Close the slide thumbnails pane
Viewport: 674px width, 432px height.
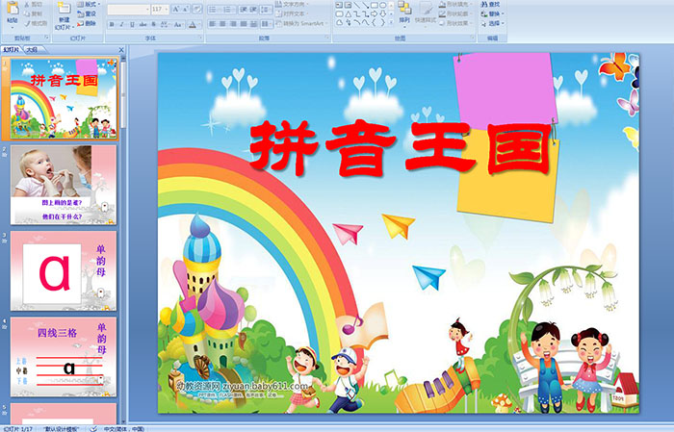click(121, 50)
